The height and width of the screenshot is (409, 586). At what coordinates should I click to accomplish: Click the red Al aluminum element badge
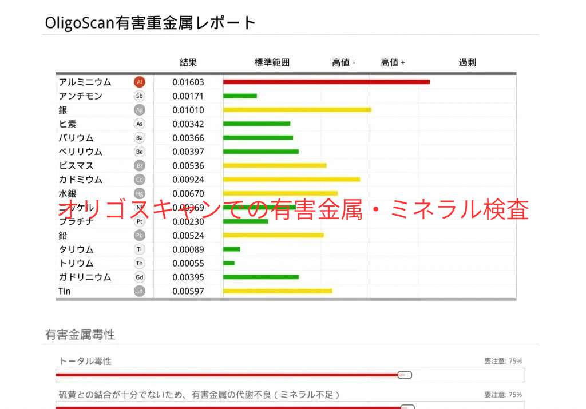point(140,82)
